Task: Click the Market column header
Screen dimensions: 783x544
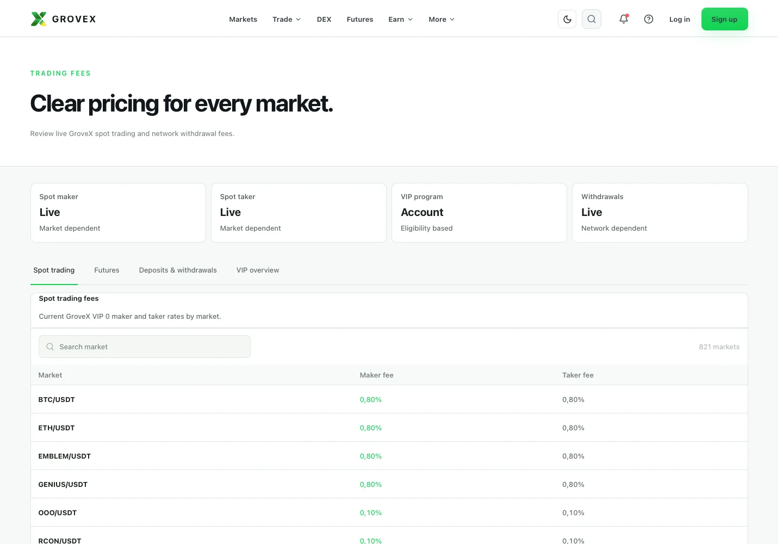Action: pos(50,375)
